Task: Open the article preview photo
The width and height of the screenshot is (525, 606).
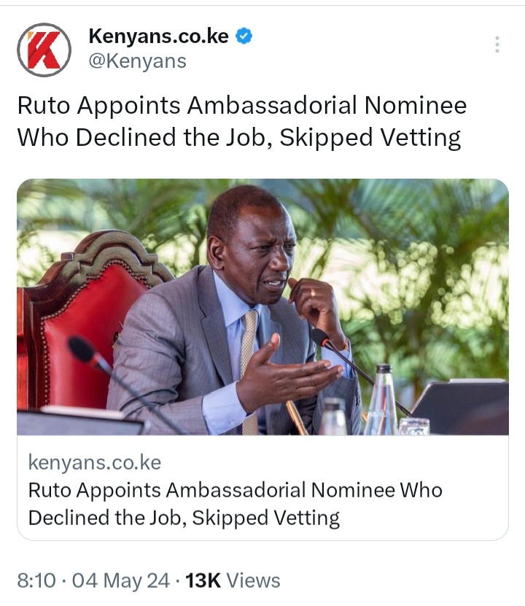Action: pos(262,307)
